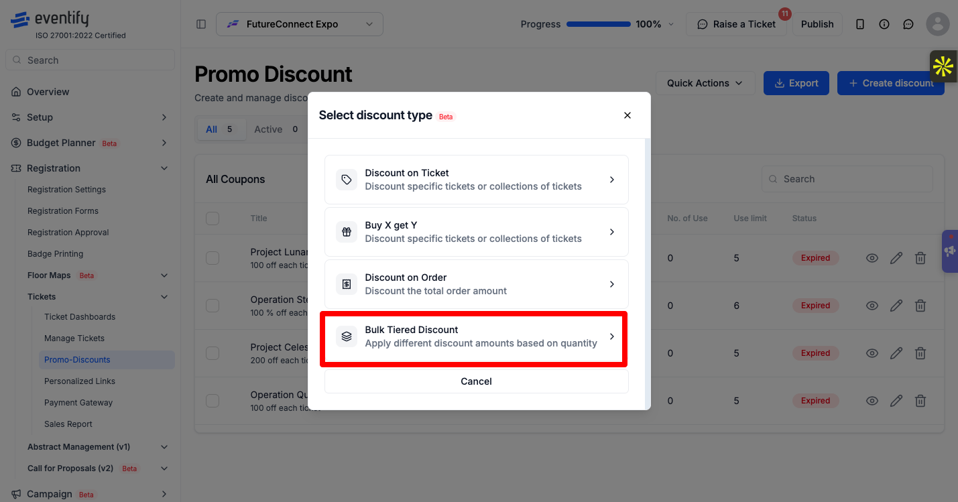View Project Lunar coupon with eye icon
This screenshot has height=502, width=958.
pyautogui.click(x=872, y=258)
